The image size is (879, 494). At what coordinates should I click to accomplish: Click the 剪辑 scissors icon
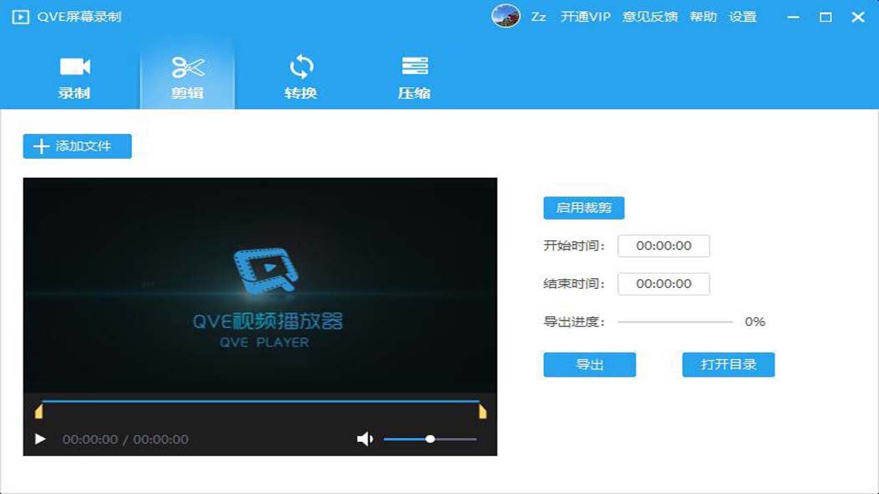187,66
